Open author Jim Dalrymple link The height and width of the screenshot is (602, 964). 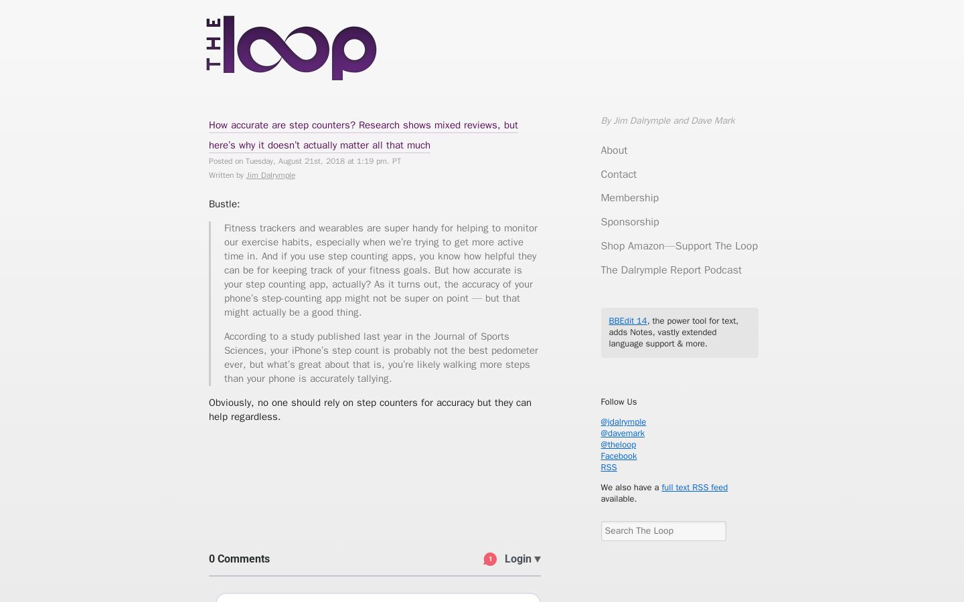(270, 175)
